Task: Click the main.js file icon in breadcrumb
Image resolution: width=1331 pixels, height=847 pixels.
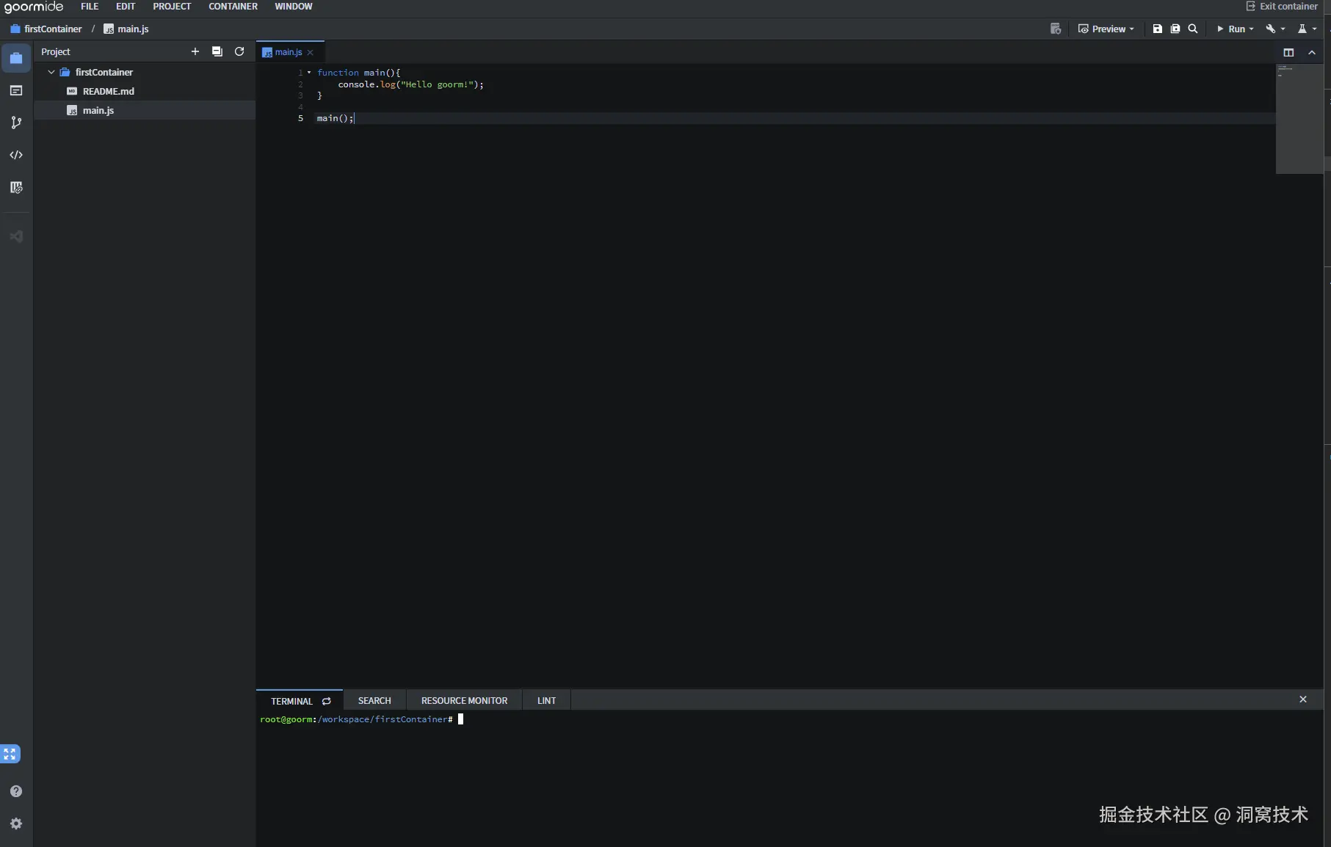Action: pos(109,29)
